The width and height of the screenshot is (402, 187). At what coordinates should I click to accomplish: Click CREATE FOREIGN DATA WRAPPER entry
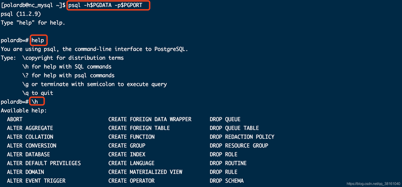150,119
